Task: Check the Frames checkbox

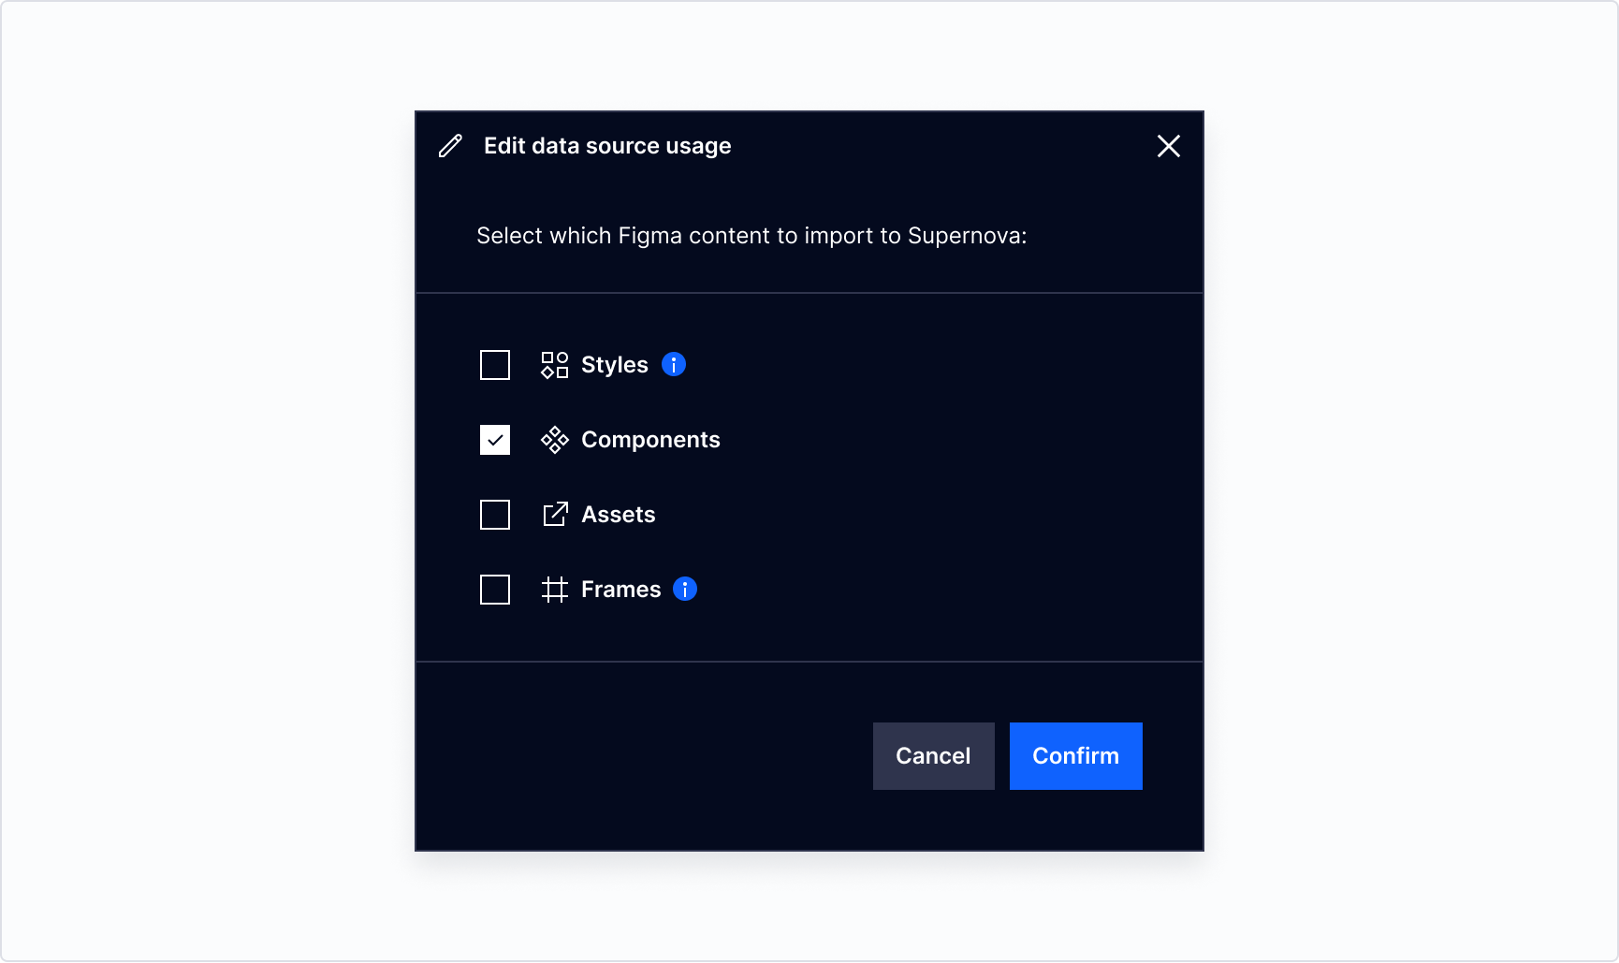Action: (495, 590)
